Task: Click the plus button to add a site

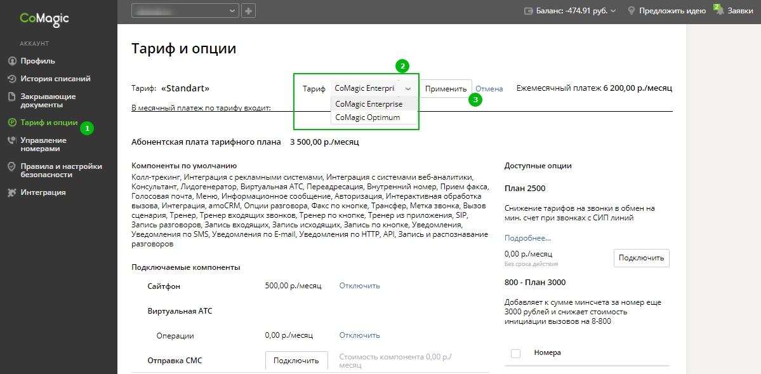Action: click(x=249, y=10)
